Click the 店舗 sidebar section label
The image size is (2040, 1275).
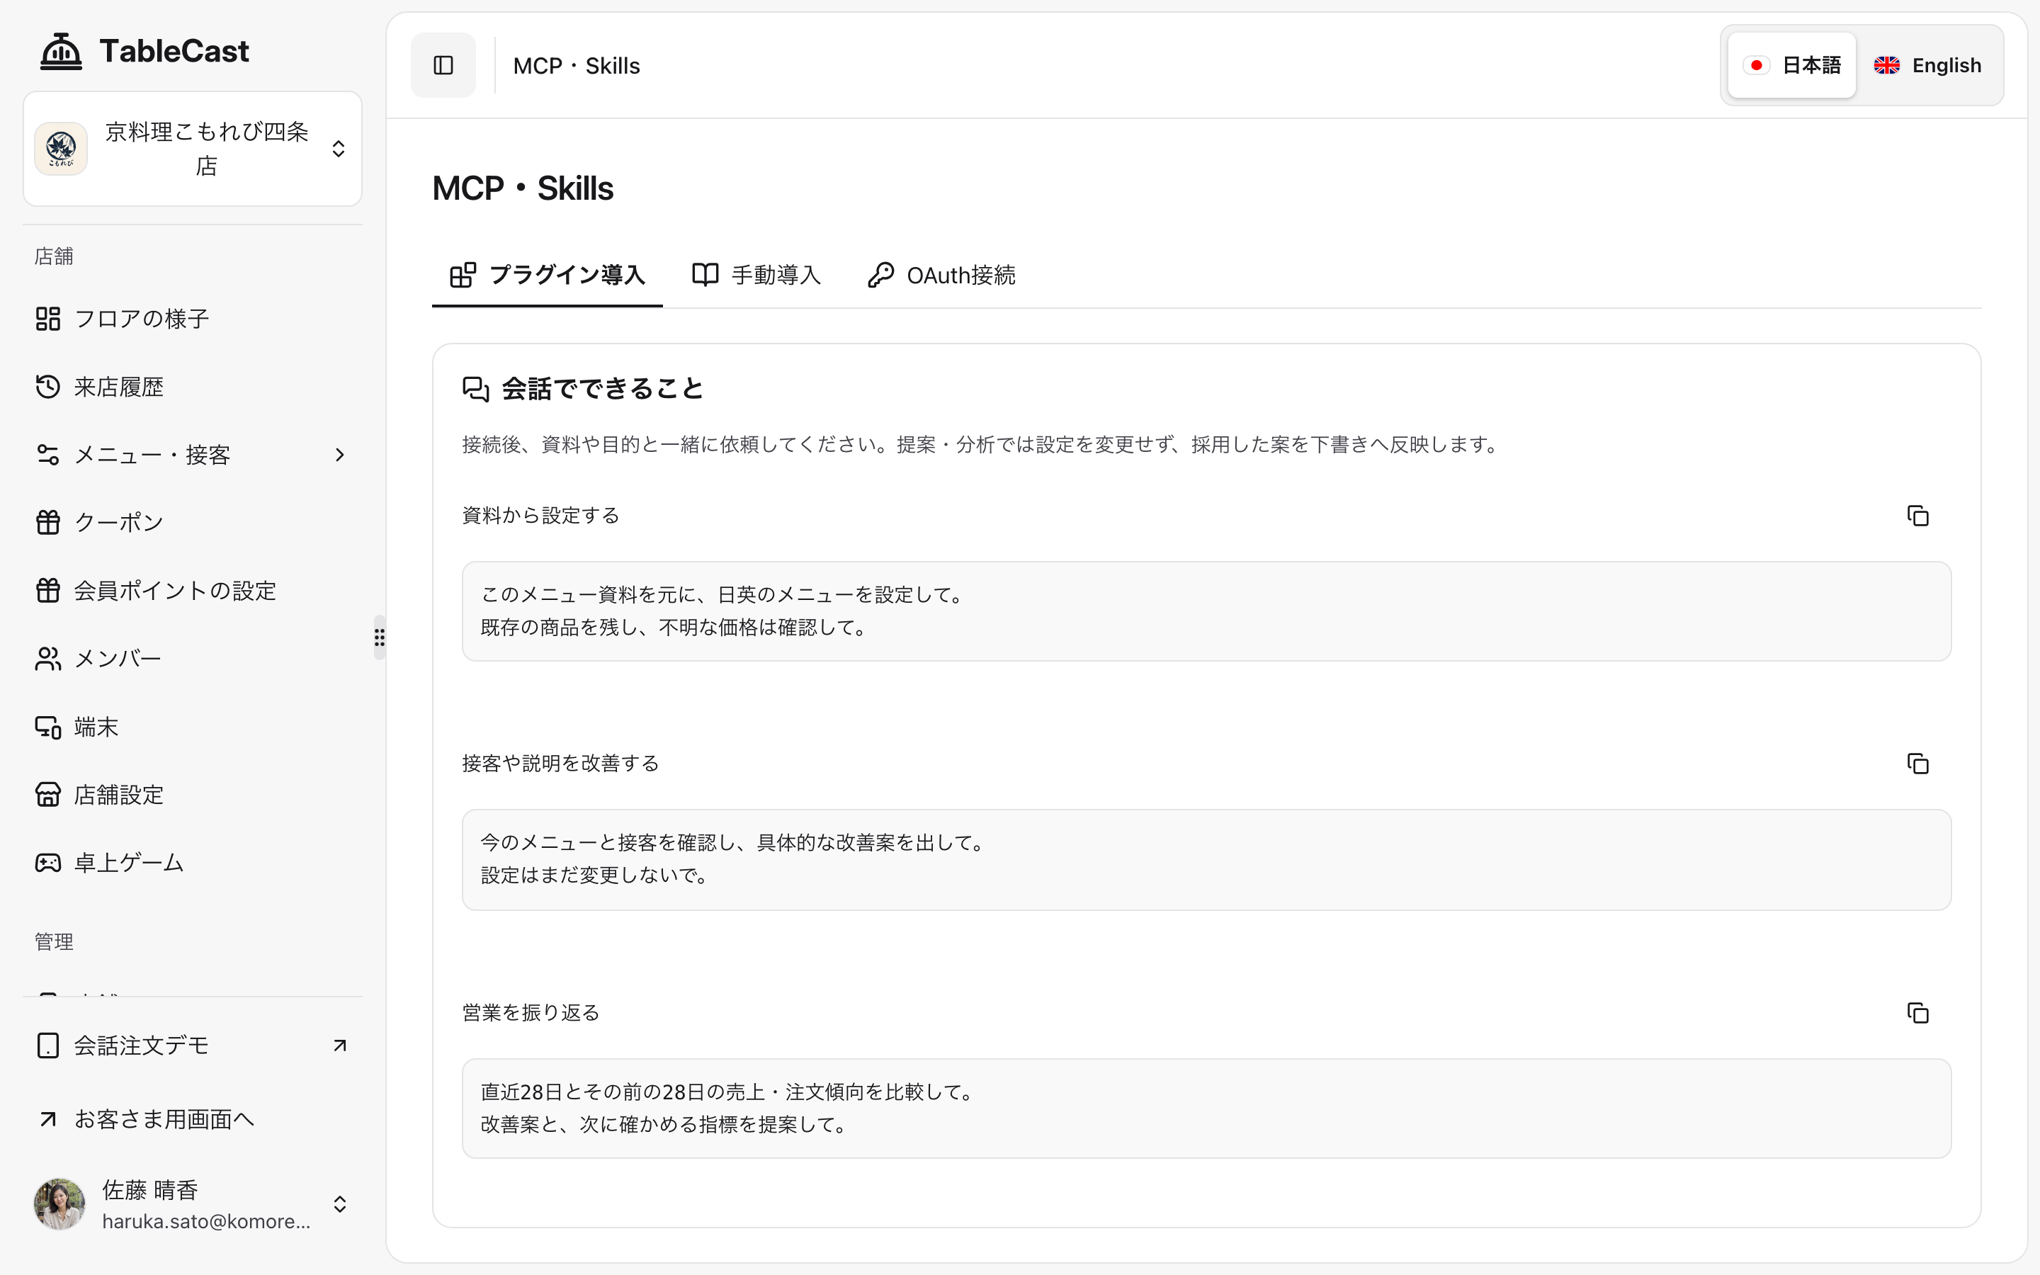tap(54, 256)
